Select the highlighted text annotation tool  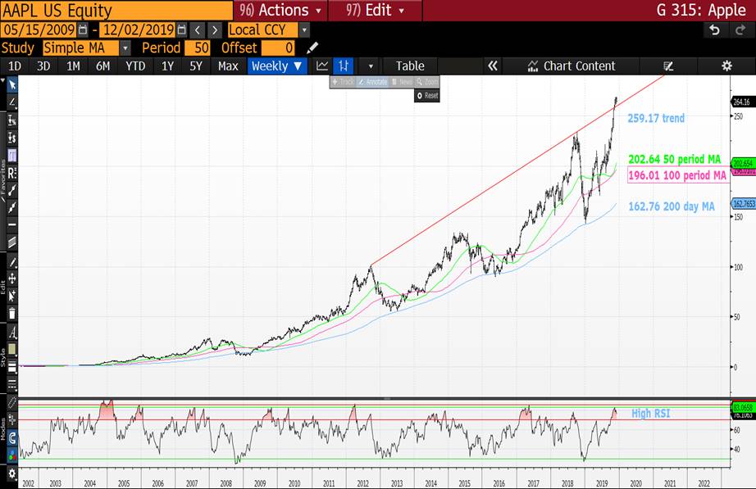click(x=12, y=155)
